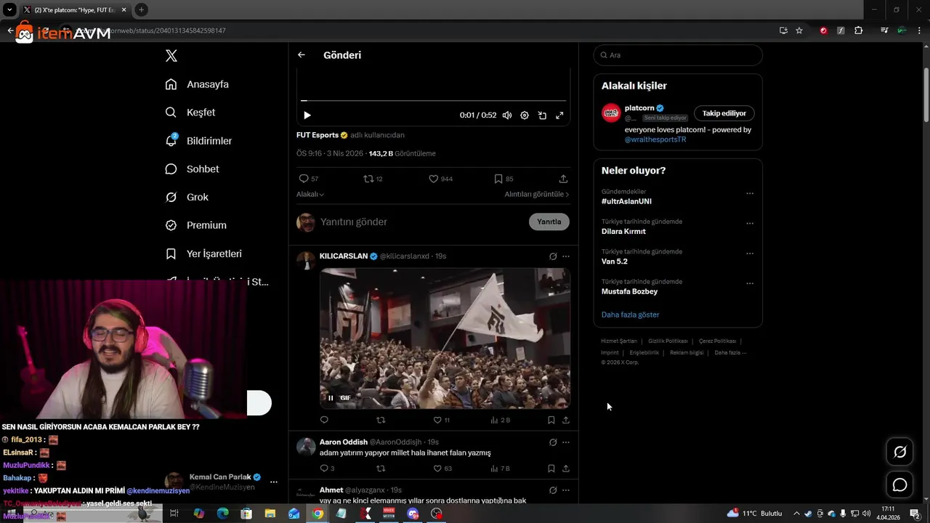
Task: Open browser extensions puzzle icon
Action: (x=859, y=31)
